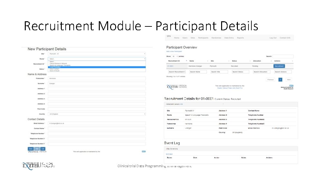Image resolution: width=309 pixels, height=174 pixels.
Task: Click the Exeter Medical School logo
Action: pos(177,87)
